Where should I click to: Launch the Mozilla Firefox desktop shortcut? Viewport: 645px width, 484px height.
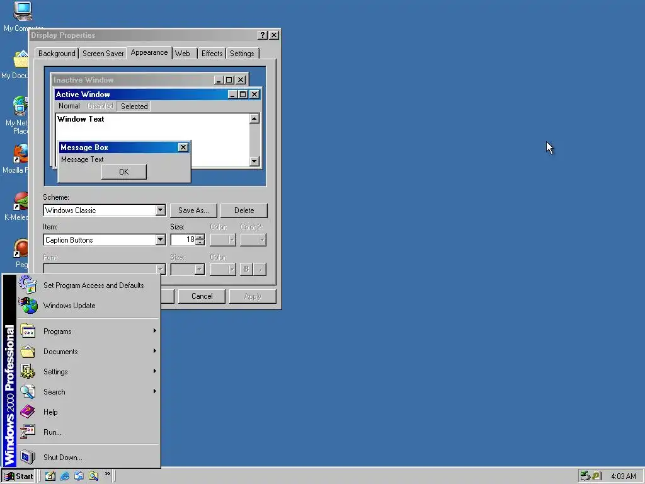point(21,153)
